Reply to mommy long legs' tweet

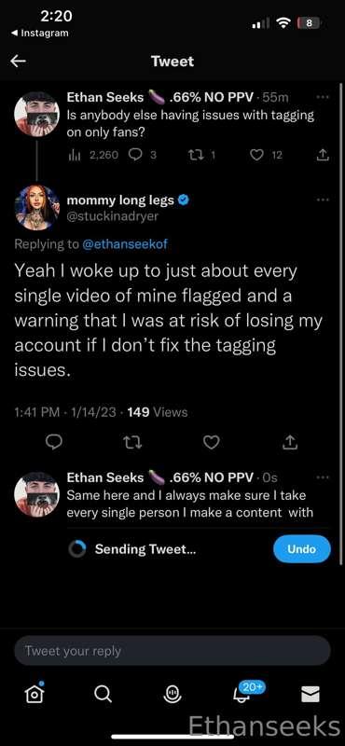53,442
